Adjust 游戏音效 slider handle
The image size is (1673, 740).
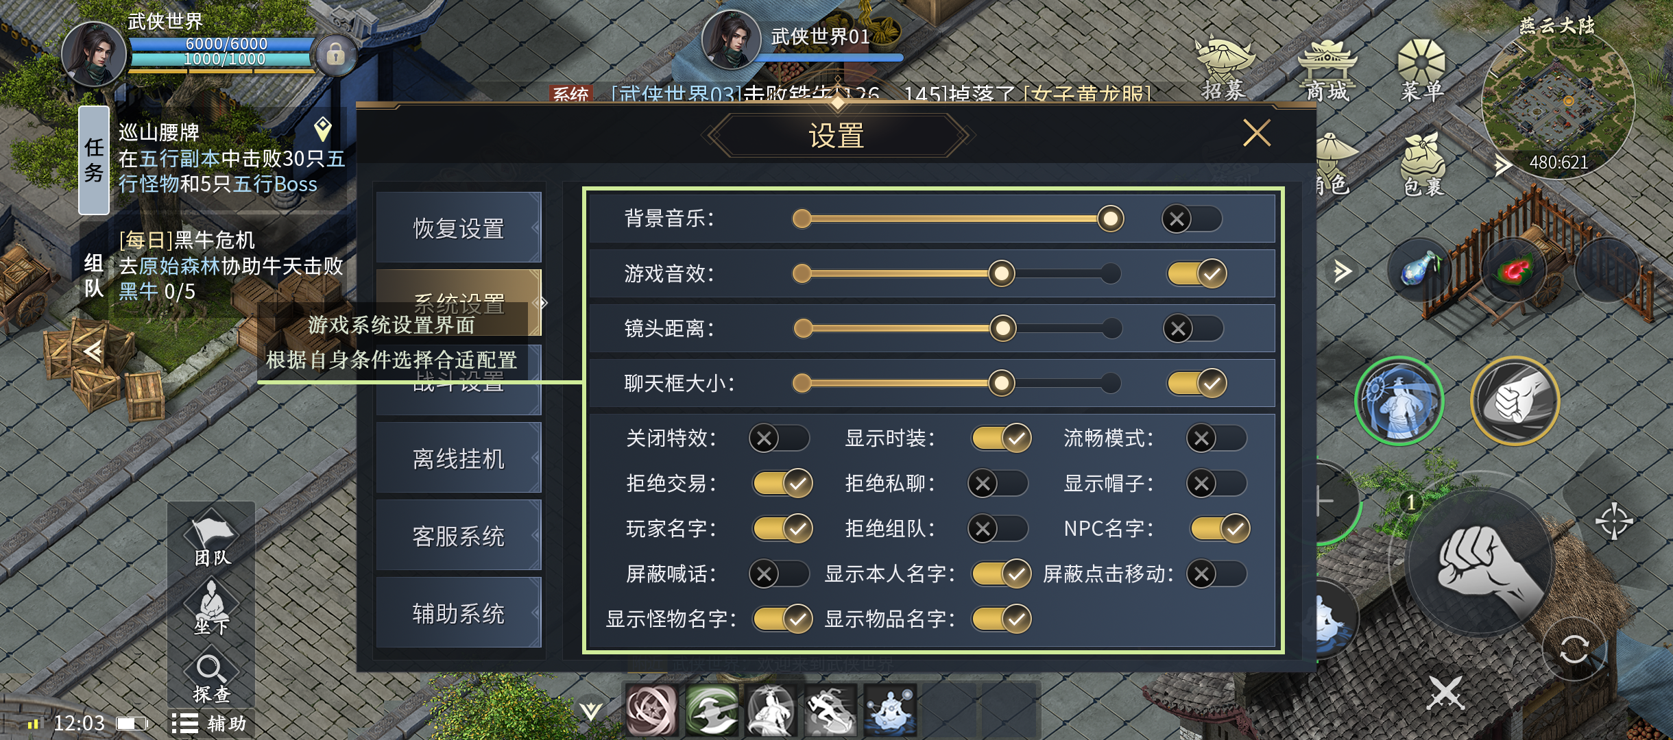coord(1001,274)
